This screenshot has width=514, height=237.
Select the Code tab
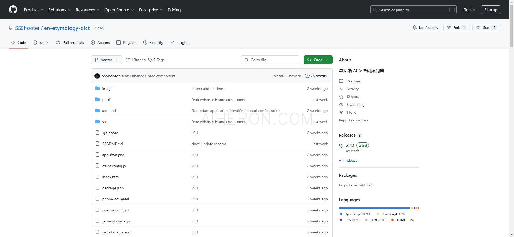[18, 43]
